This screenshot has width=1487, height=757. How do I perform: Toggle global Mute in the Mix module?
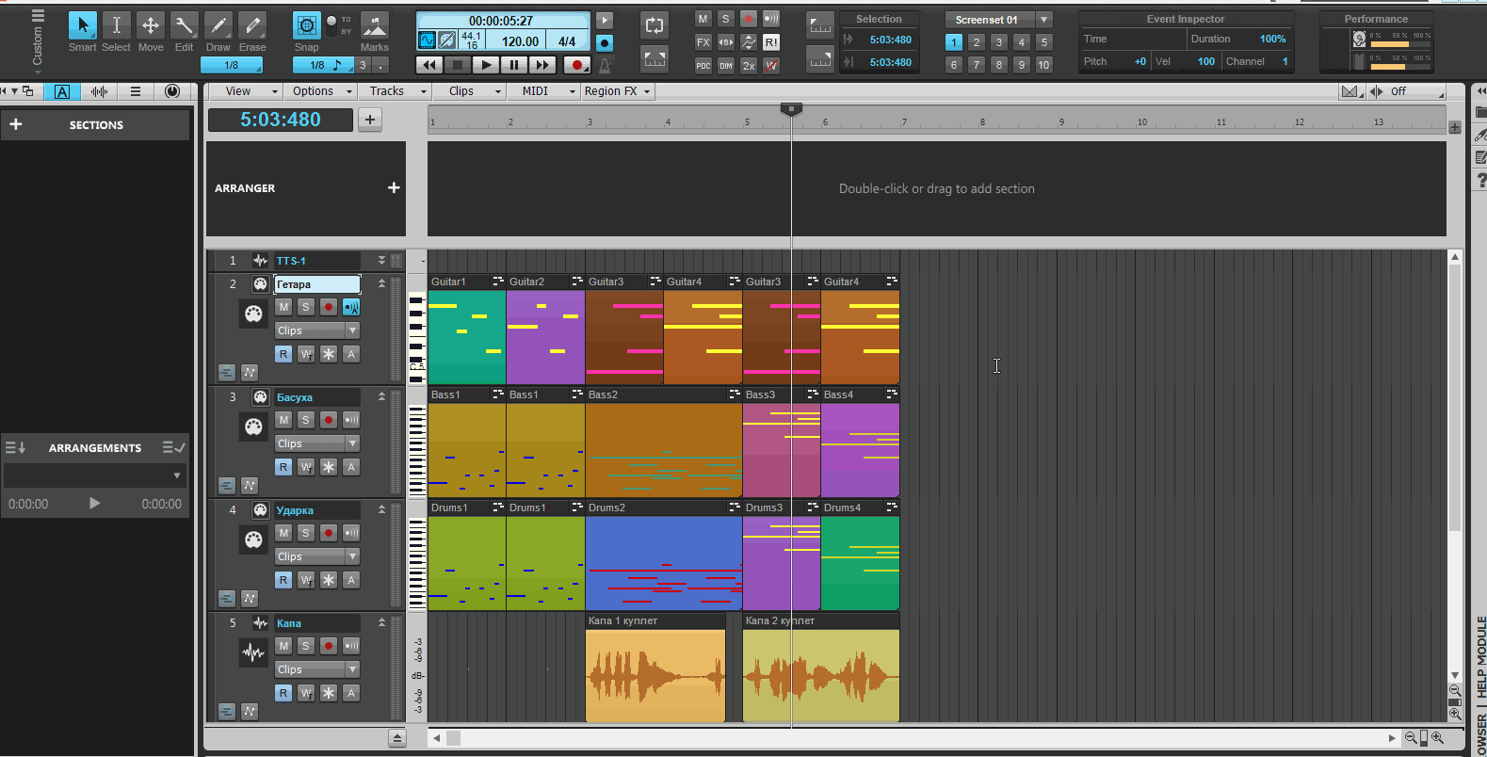click(703, 19)
